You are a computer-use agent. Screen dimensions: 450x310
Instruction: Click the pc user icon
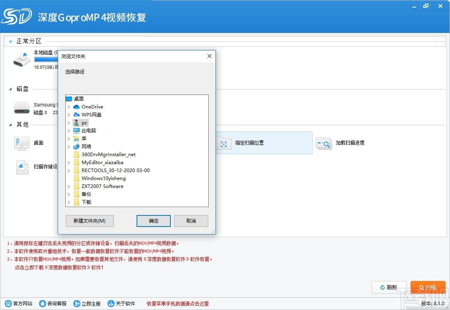pos(76,123)
